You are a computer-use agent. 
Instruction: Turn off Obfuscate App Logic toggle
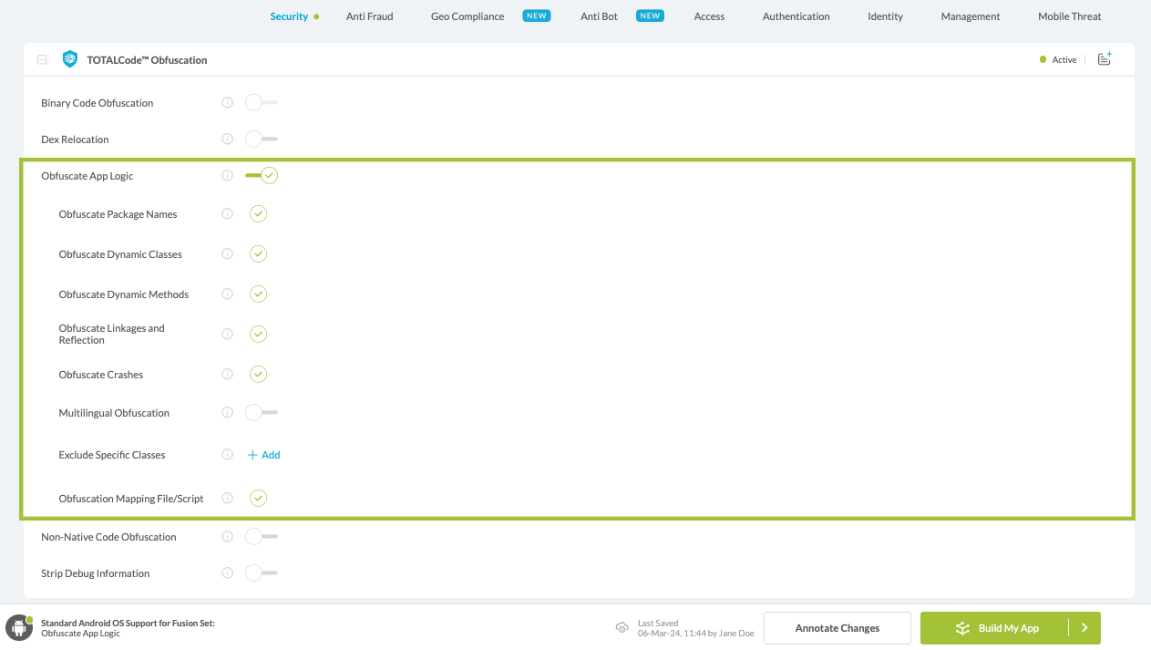click(x=262, y=176)
